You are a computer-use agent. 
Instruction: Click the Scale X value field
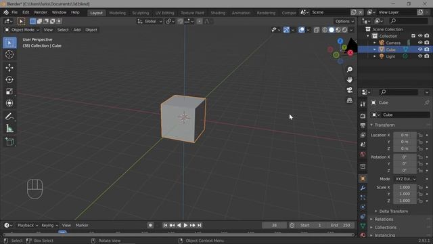(405, 187)
